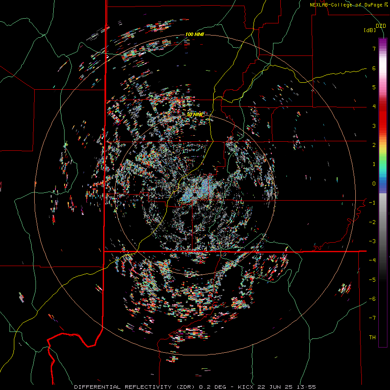Click the '50 NMI' range ring label
Screen dimensions: 390x390
pyautogui.click(x=195, y=114)
